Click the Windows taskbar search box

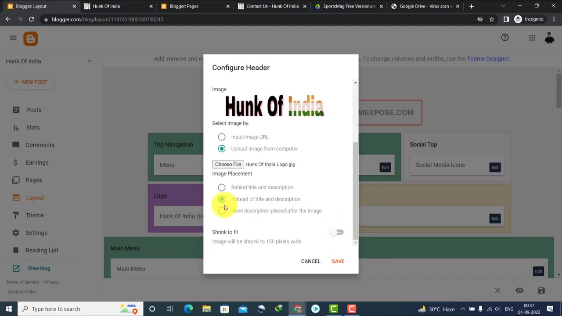(80, 309)
